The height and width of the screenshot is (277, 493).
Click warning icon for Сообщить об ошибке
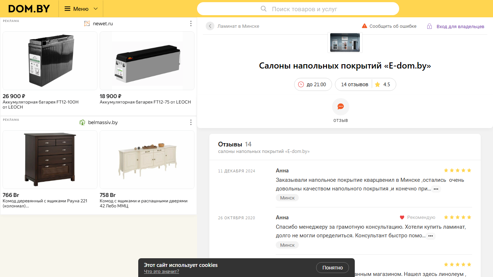click(365, 26)
